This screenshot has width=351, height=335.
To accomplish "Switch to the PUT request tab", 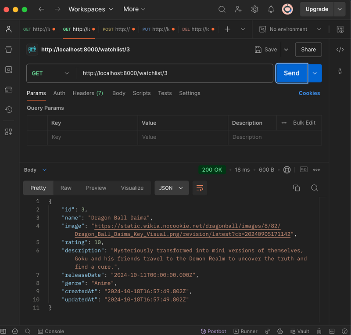I will (x=158, y=29).
